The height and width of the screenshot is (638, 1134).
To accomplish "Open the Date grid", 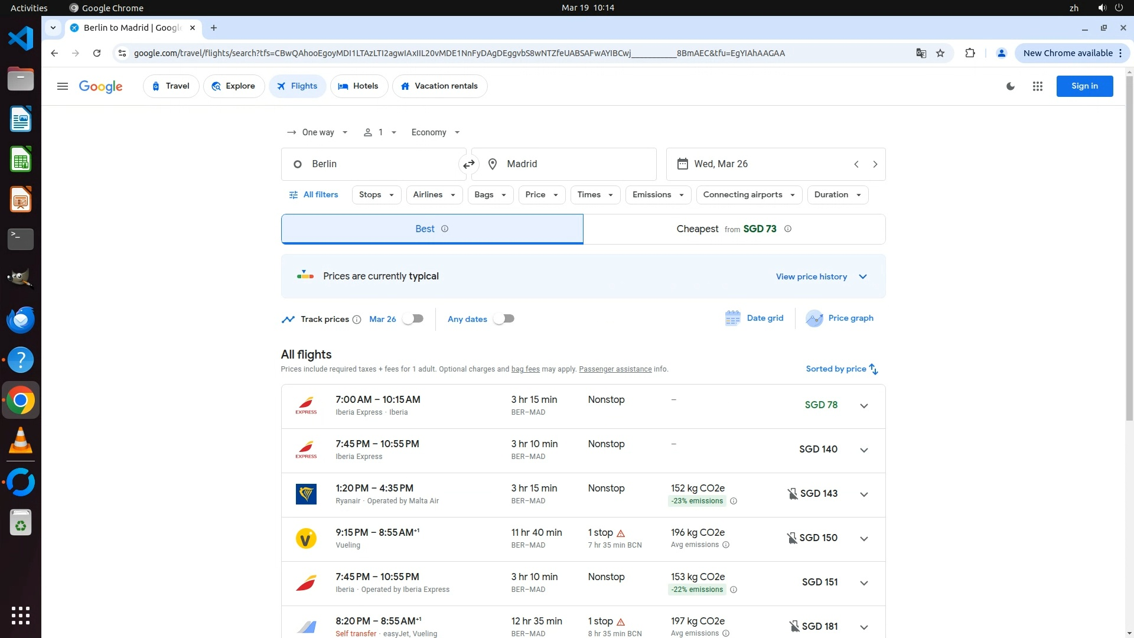I will pyautogui.click(x=754, y=318).
